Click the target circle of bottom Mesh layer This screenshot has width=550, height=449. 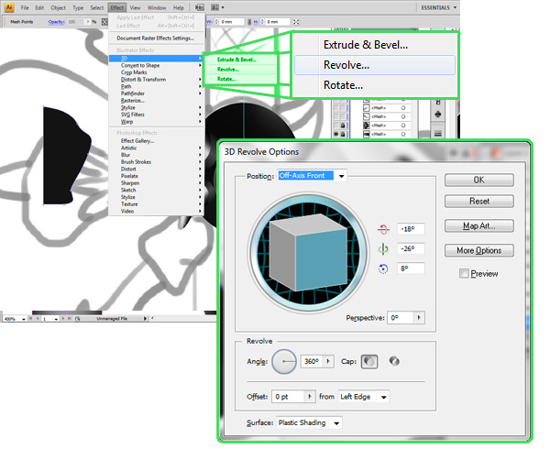pos(403,135)
